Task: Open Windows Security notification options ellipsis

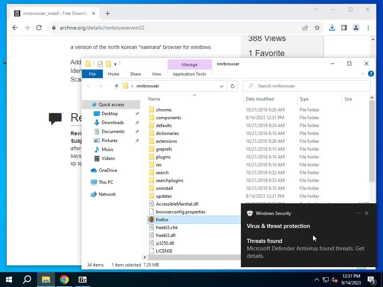Action: (x=358, y=213)
